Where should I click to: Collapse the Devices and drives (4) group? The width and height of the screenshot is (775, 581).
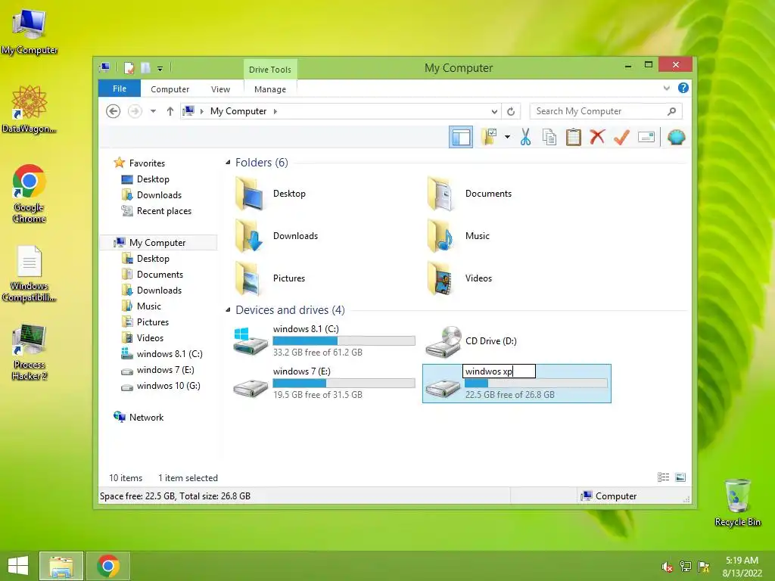click(x=228, y=310)
